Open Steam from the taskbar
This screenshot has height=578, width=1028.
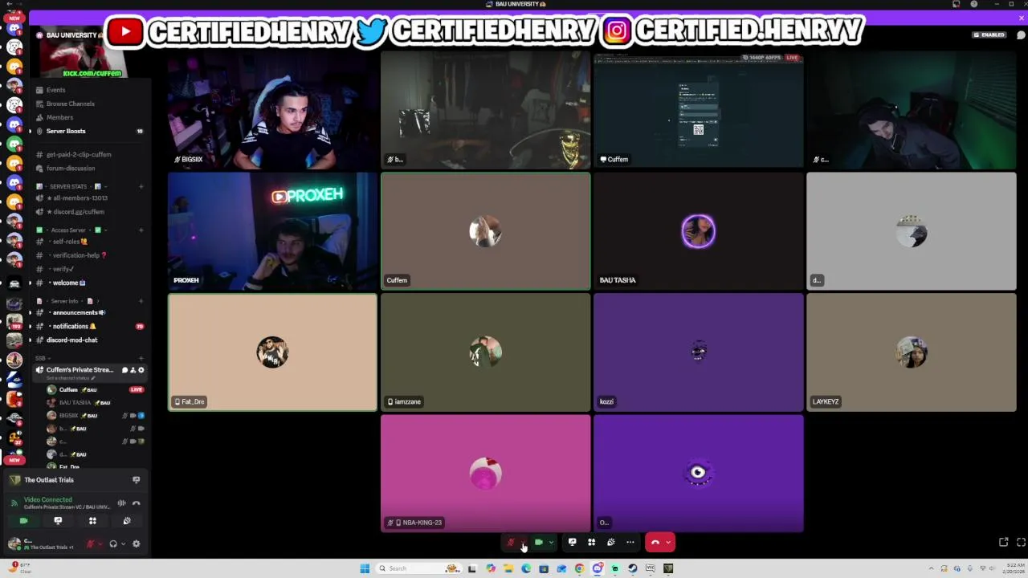[x=633, y=568]
